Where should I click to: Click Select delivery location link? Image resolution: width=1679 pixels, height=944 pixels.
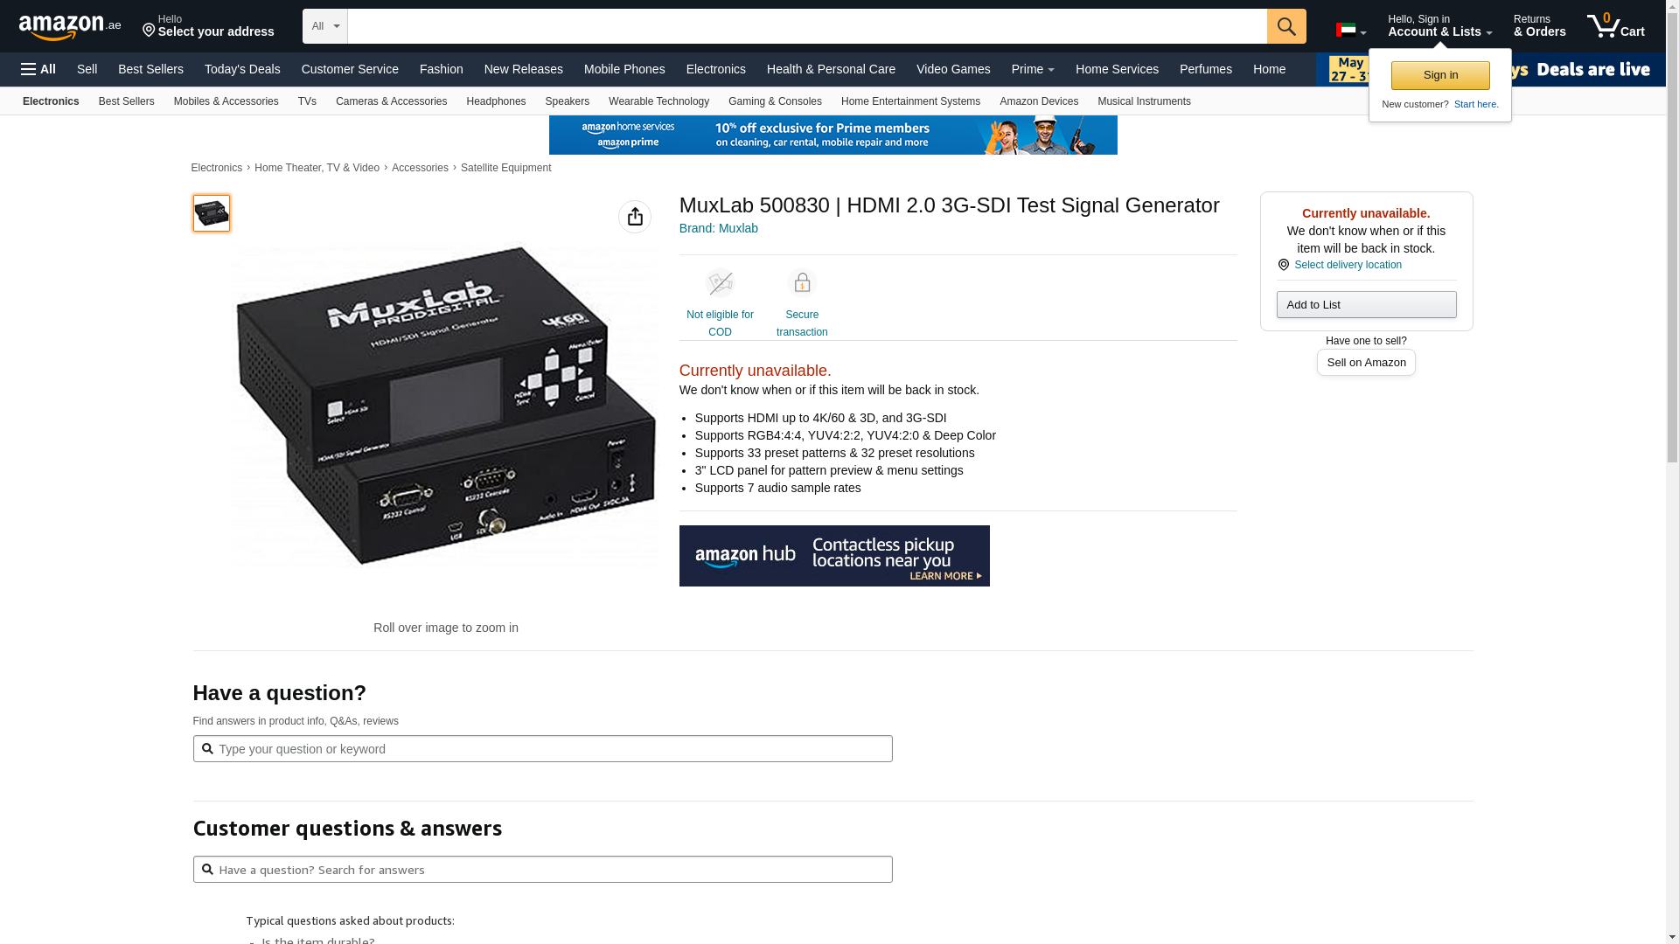(x=1347, y=265)
